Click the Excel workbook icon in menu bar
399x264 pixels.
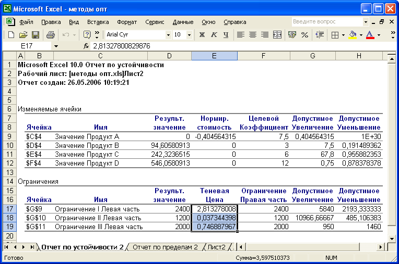click(10, 22)
